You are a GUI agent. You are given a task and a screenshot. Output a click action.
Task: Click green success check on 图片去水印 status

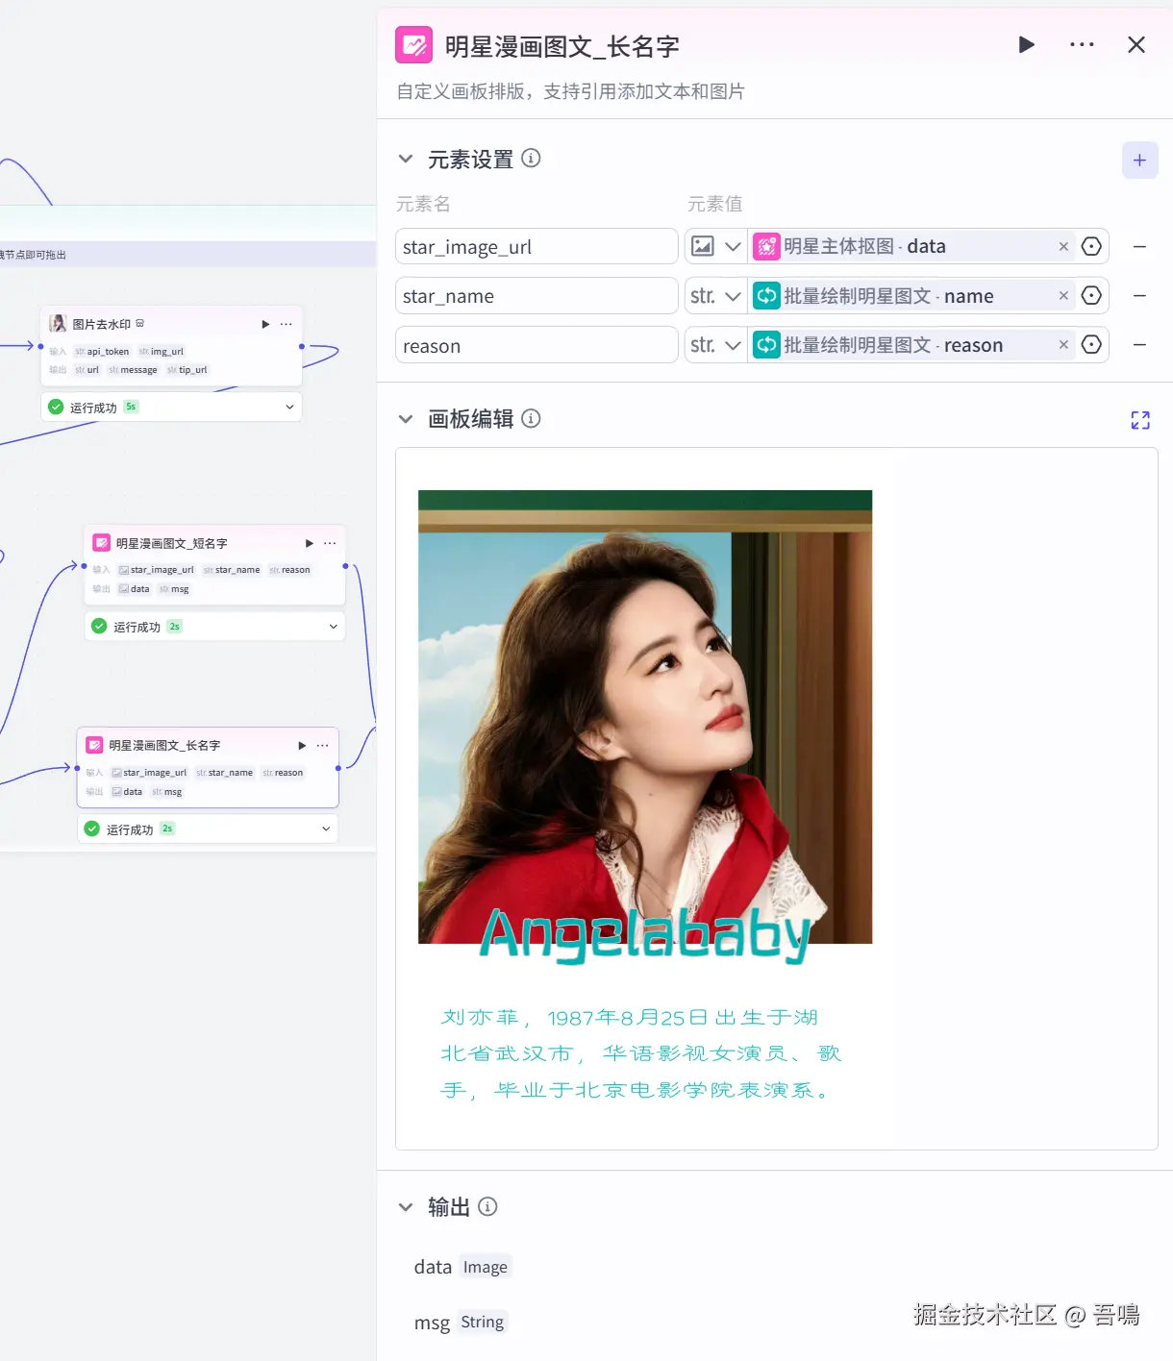click(x=56, y=407)
